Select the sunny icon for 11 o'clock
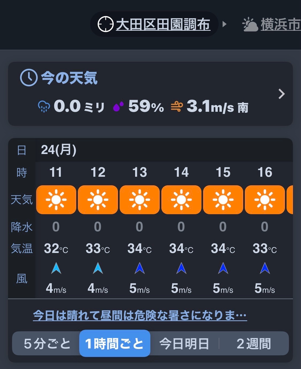This screenshot has width=301, height=369. 56,200
